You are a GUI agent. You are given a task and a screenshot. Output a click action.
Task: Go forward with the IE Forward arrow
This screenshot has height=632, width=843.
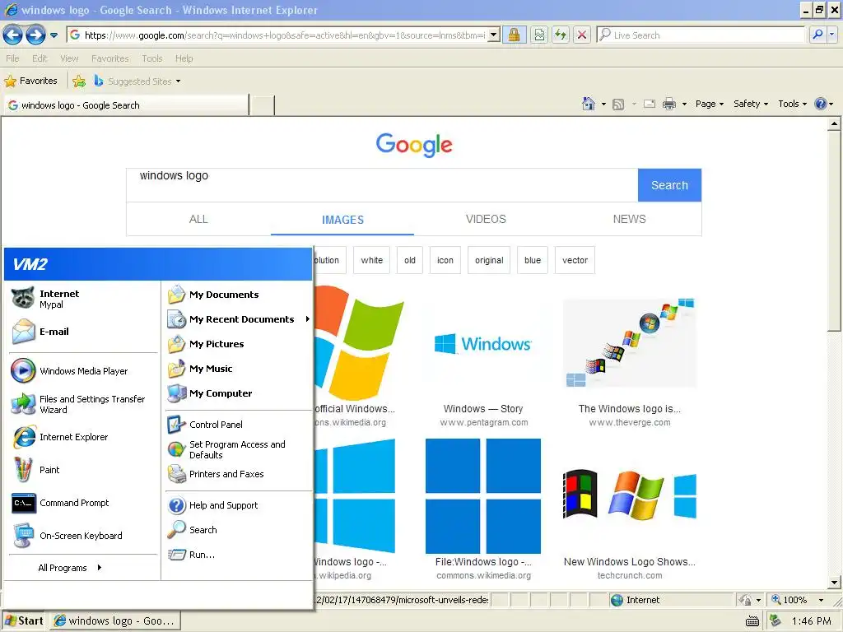point(35,35)
